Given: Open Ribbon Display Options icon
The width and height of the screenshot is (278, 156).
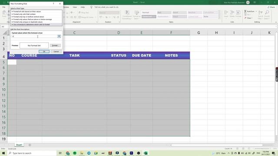Looking at the screenshot, I should coord(255,3).
